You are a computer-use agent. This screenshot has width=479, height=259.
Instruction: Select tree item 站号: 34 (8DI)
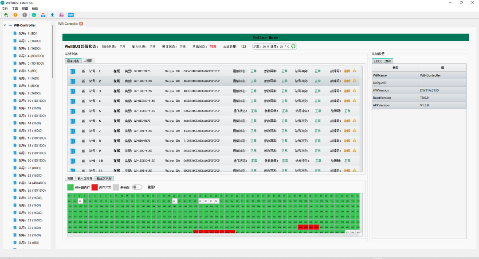point(28,243)
